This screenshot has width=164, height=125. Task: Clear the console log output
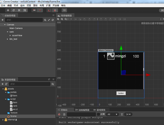coord(59,114)
